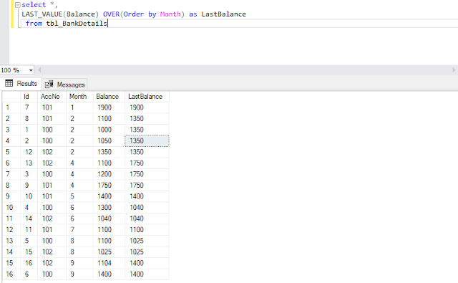Switch to the Results tab

pos(21,84)
